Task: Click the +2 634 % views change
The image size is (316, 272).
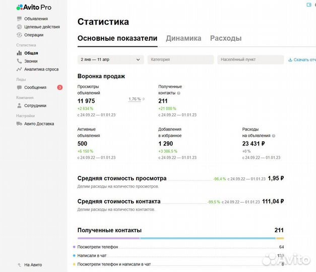Action: pos(85,109)
